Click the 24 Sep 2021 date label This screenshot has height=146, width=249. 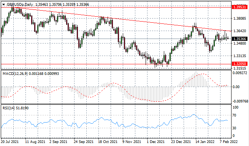[84, 142]
